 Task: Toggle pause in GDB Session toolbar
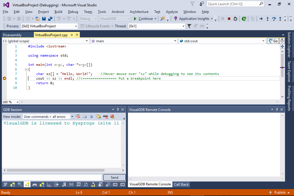tap(91, 116)
